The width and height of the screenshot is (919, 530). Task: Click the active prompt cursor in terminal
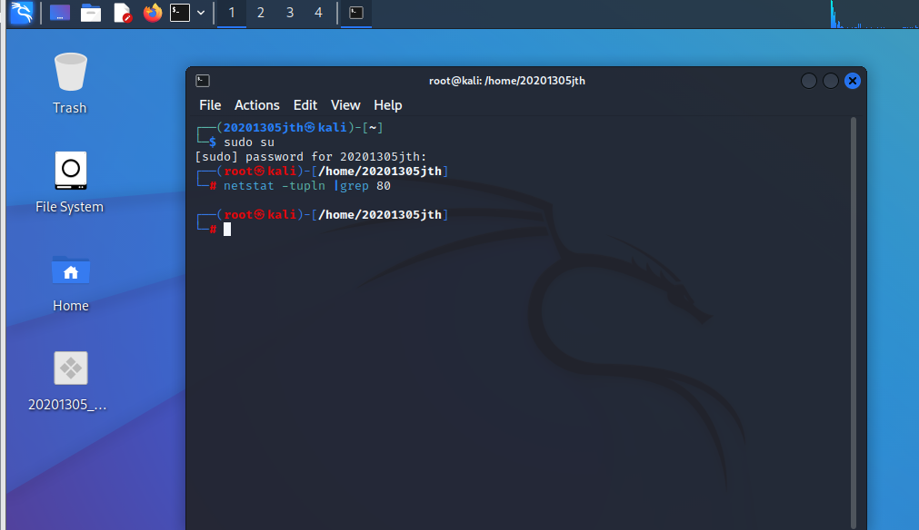(x=227, y=230)
